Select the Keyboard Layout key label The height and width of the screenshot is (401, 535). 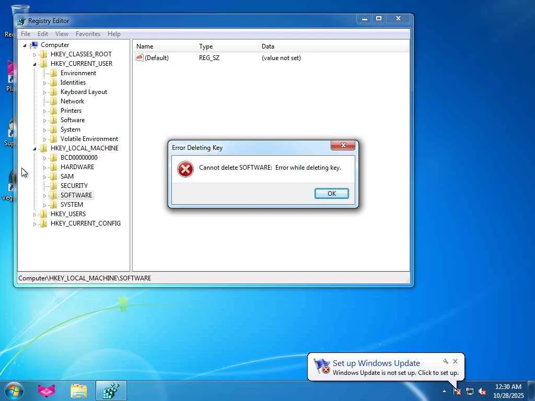pos(84,92)
